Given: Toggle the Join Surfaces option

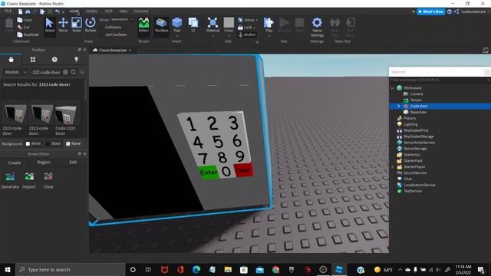Looking at the screenshot, I should tap(116, 34).
